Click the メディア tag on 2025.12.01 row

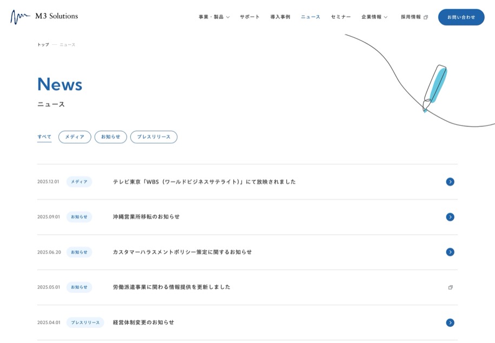(x=79, y=182)
